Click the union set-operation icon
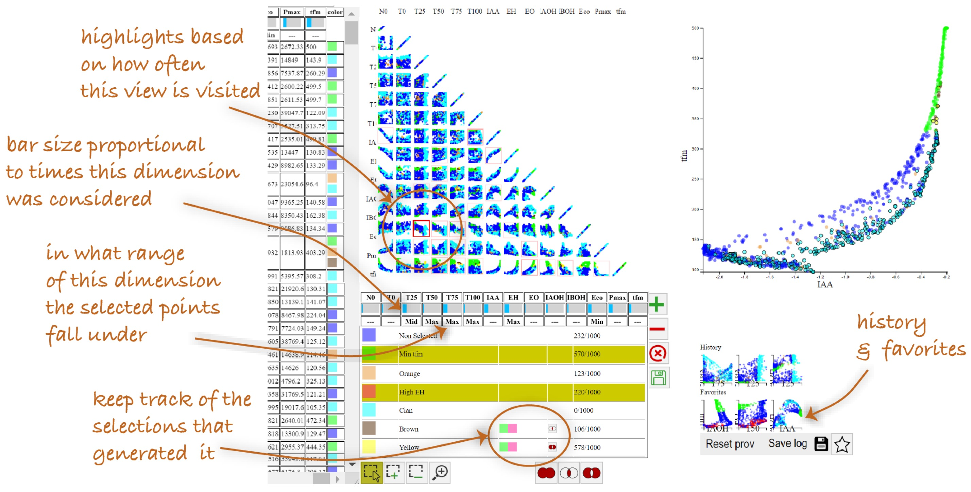This screenshot has height=492, width=971. [x=546, y=473]
